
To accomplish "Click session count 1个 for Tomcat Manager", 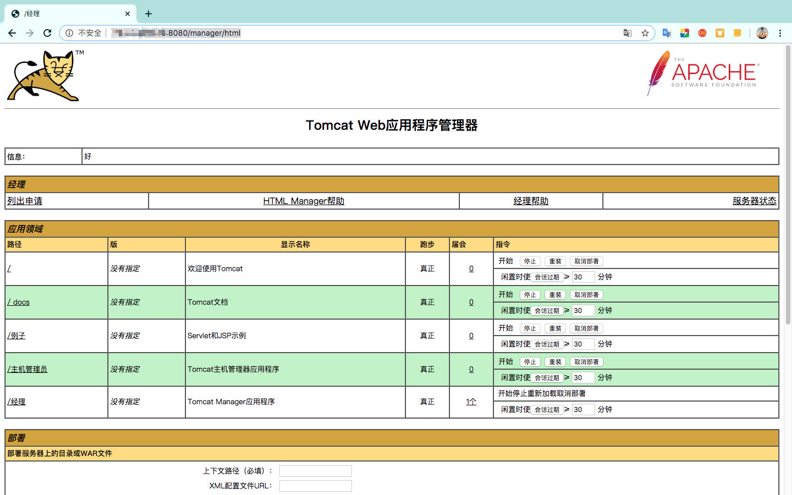I will click(471, 402).
